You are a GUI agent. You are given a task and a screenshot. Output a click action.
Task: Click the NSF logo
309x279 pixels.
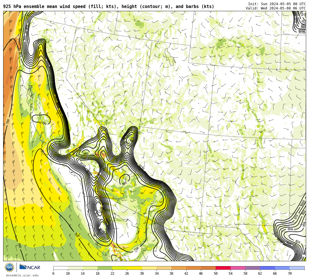point(9,267)
